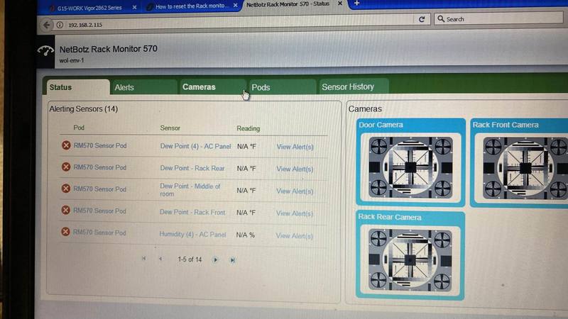Click the search magnifier icon
The height and width of the screenshot is (319, 568).
click(441, 19)
